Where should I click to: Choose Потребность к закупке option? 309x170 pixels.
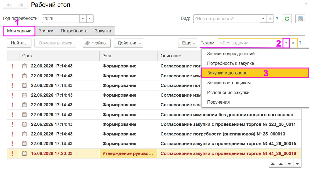[x=255, y=63]
